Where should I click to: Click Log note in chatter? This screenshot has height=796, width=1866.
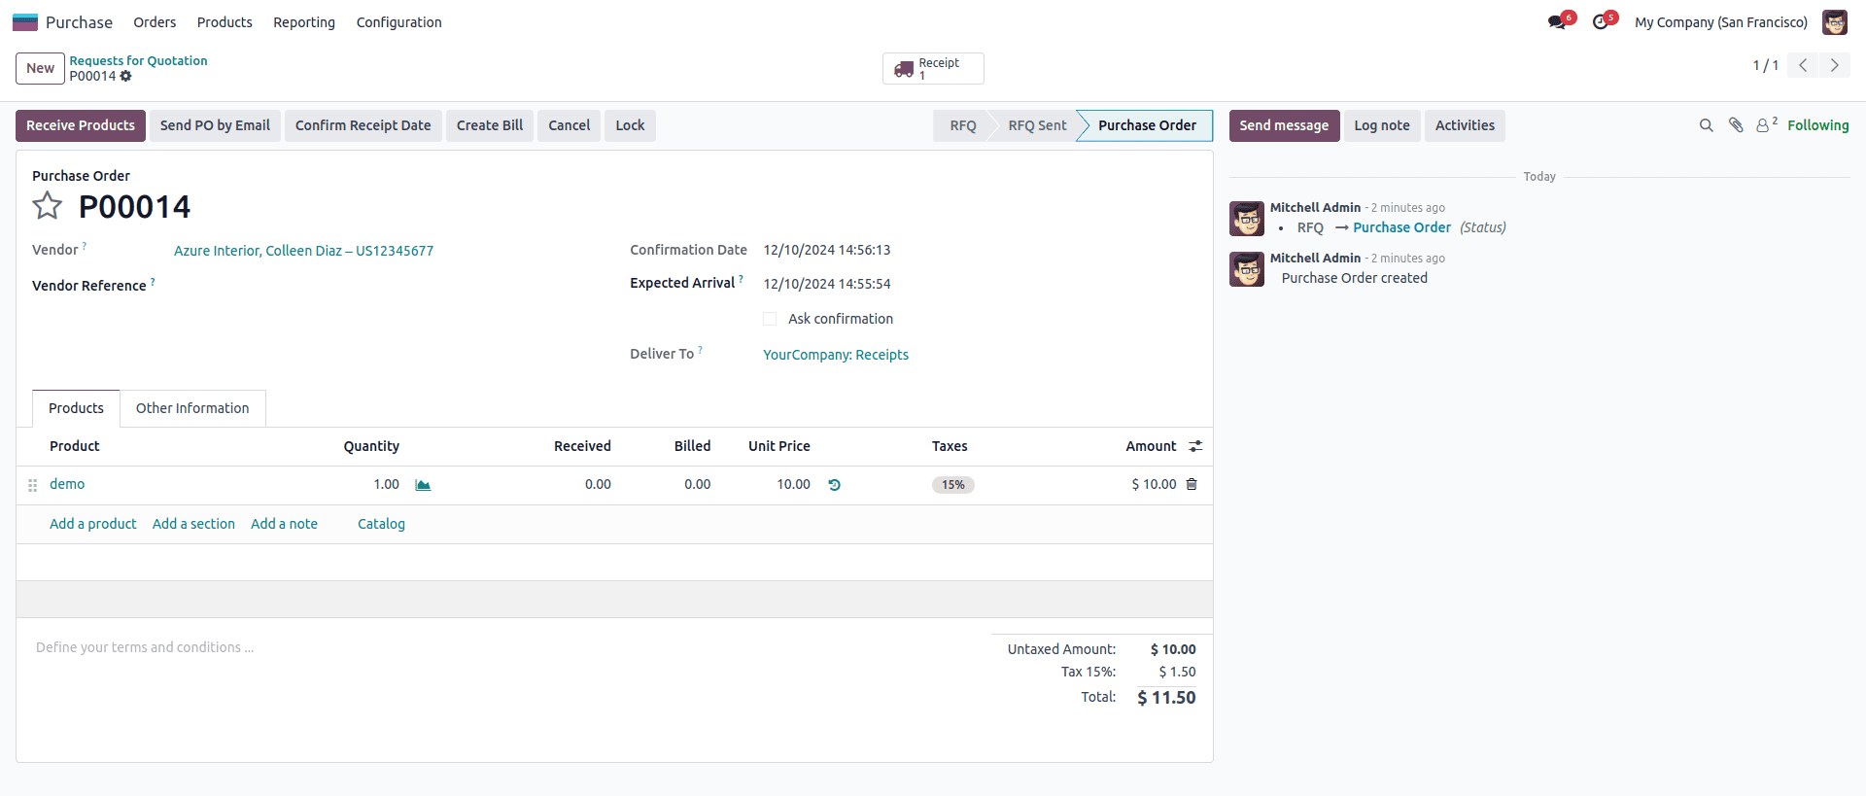click(x=1381, y=125)
